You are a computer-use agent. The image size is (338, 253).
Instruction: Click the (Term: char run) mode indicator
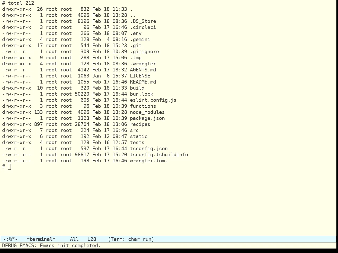pos(131,239)
